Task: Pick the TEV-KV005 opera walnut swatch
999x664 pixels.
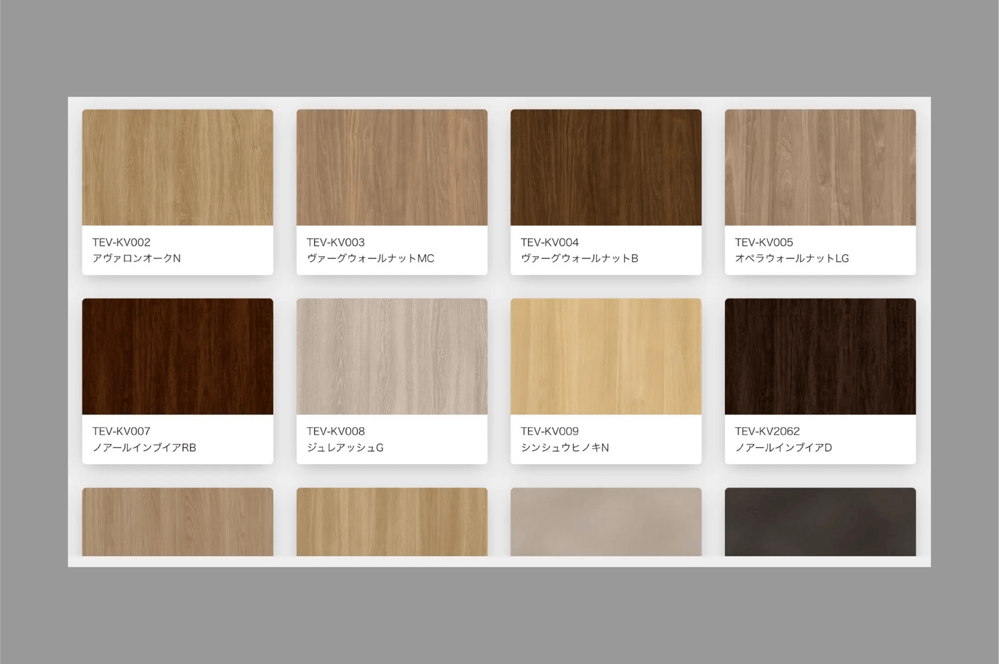Action: [820, 167]
